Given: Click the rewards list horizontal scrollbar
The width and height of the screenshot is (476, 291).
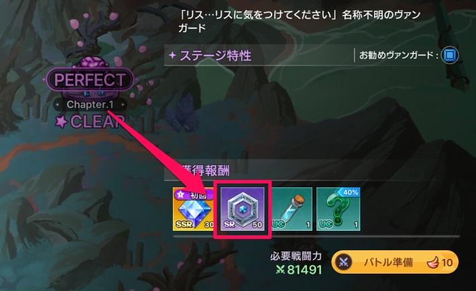Looking at the screenshot, I should (x=316, y=237).
